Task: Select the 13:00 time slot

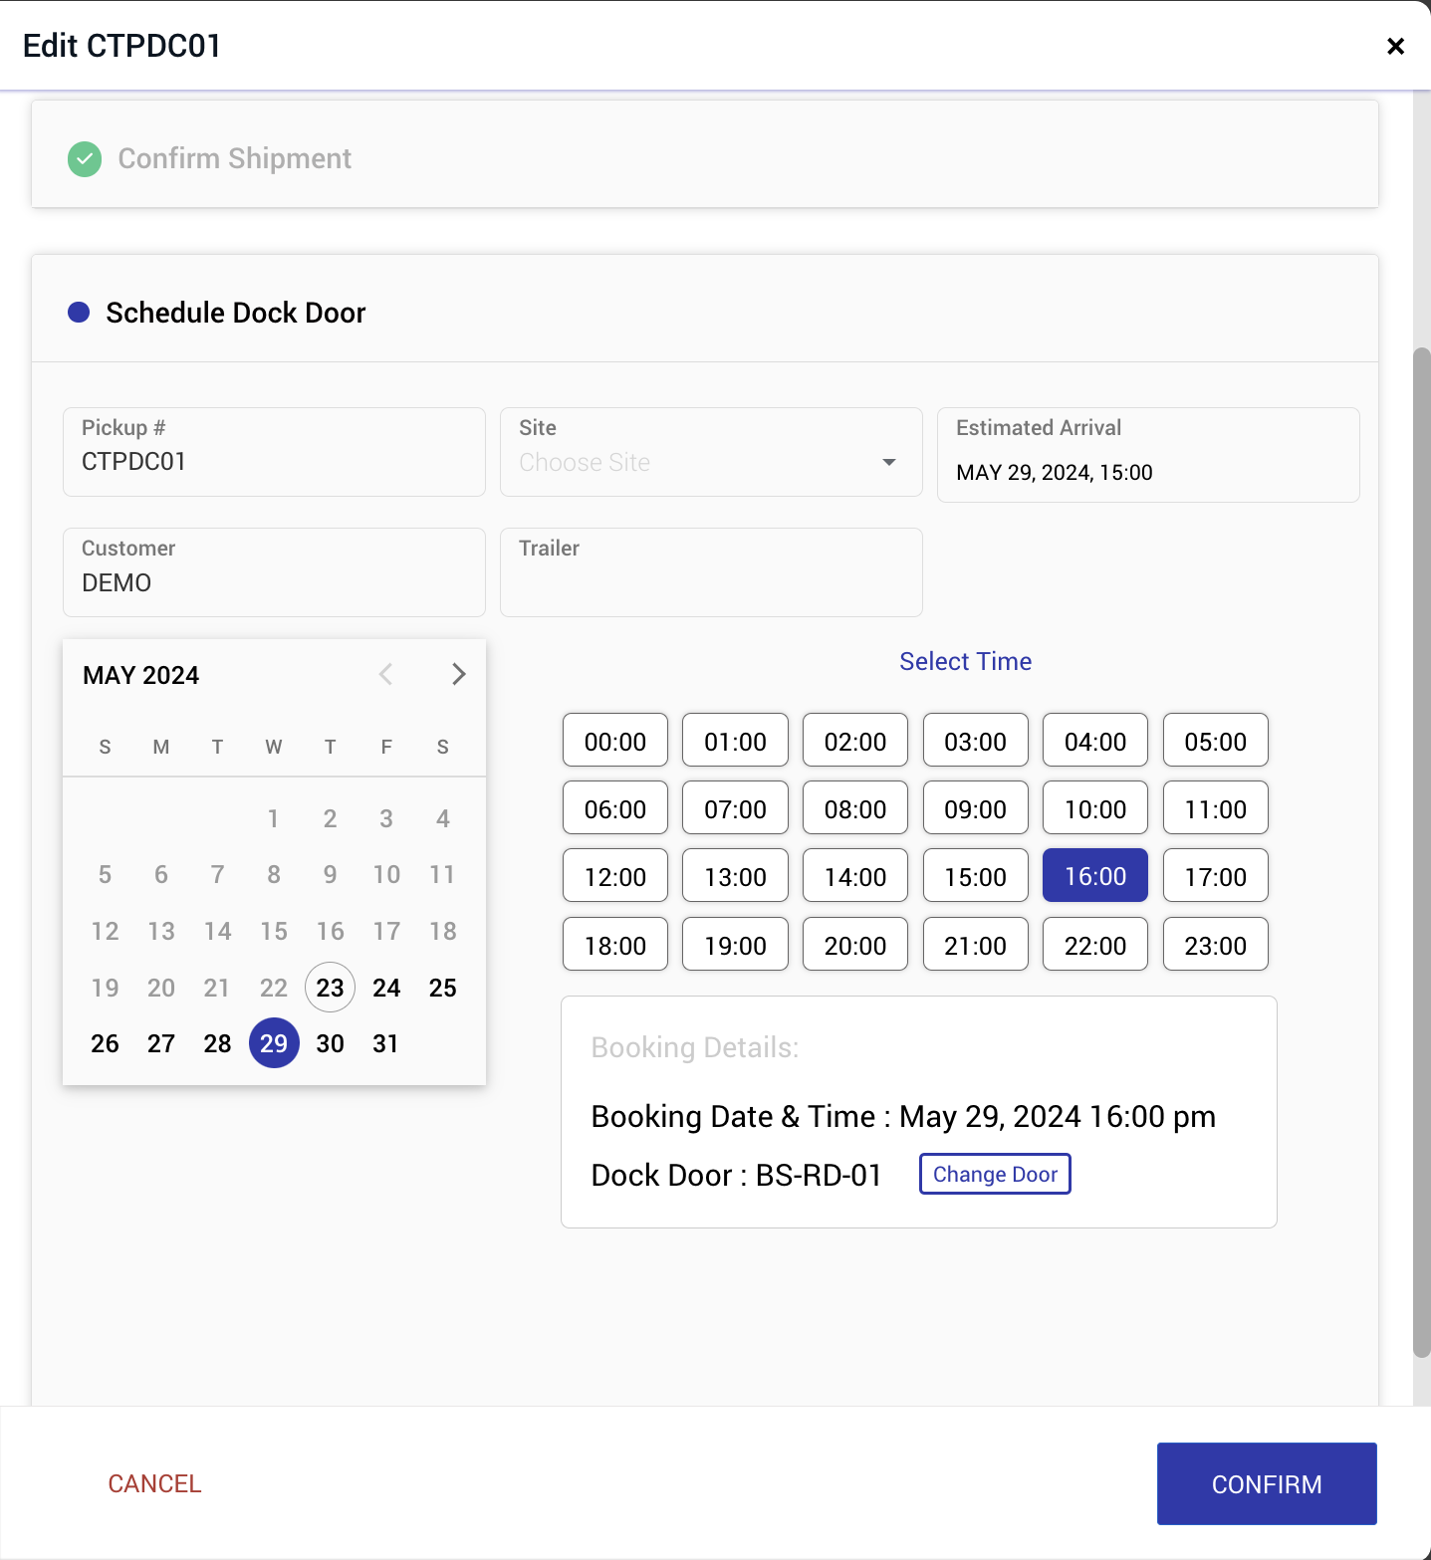Action: [735, 875]
